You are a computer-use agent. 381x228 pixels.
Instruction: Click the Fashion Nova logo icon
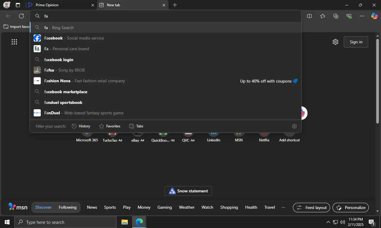[x=37, y=81]
